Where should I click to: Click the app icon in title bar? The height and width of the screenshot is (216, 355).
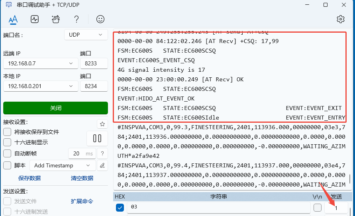pyautogui.click(x=9, y=5)
